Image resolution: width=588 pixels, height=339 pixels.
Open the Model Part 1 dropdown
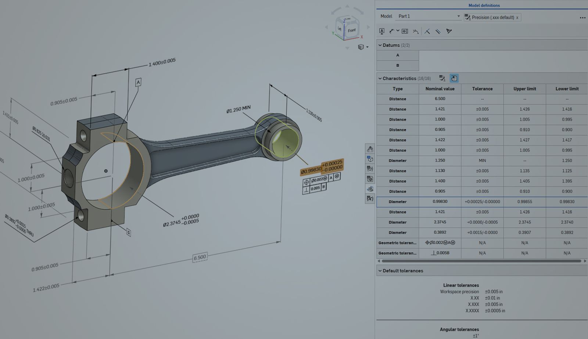[x=428, y=16]
